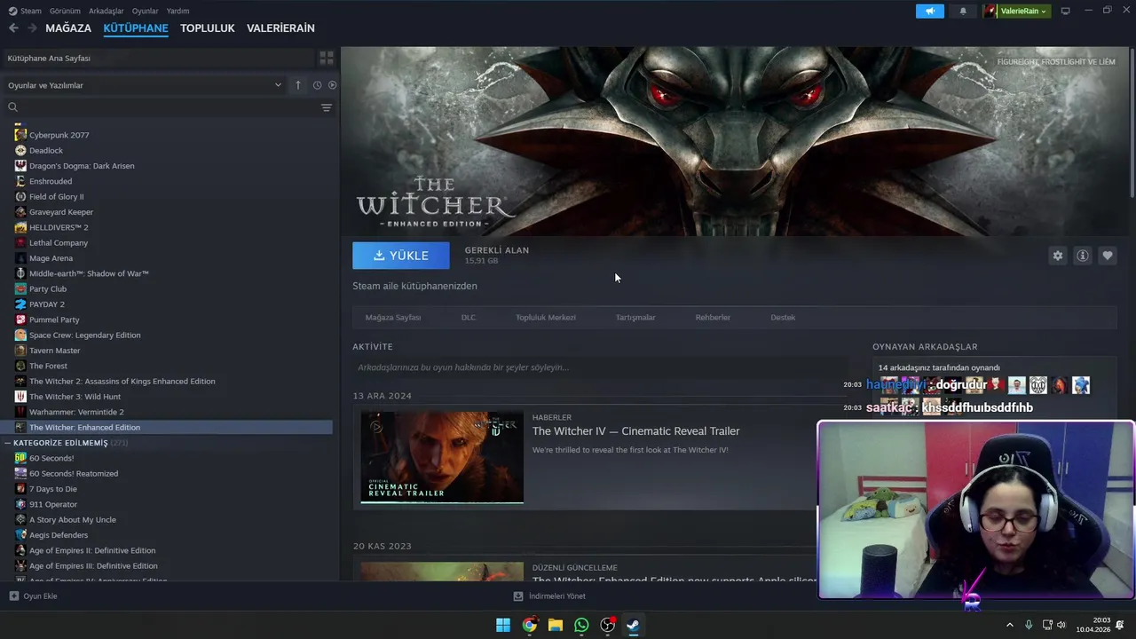Open The Witcher IV news title
The width and height of the screenshot is (1136, 639).
click(x=635, y=431)
